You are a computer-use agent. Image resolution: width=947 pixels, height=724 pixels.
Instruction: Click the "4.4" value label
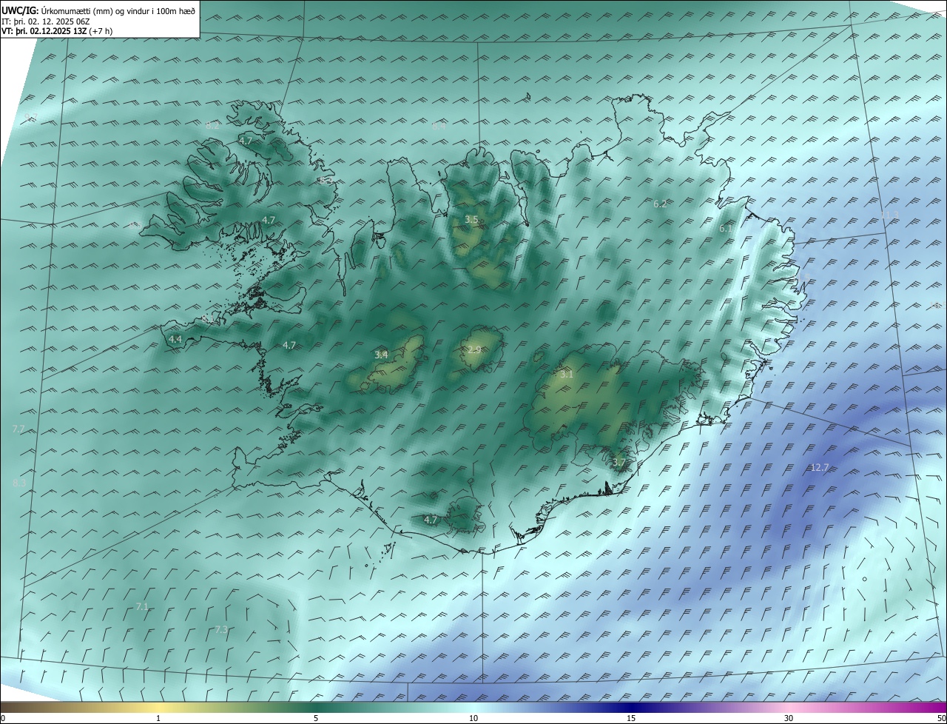click(175, 339)
